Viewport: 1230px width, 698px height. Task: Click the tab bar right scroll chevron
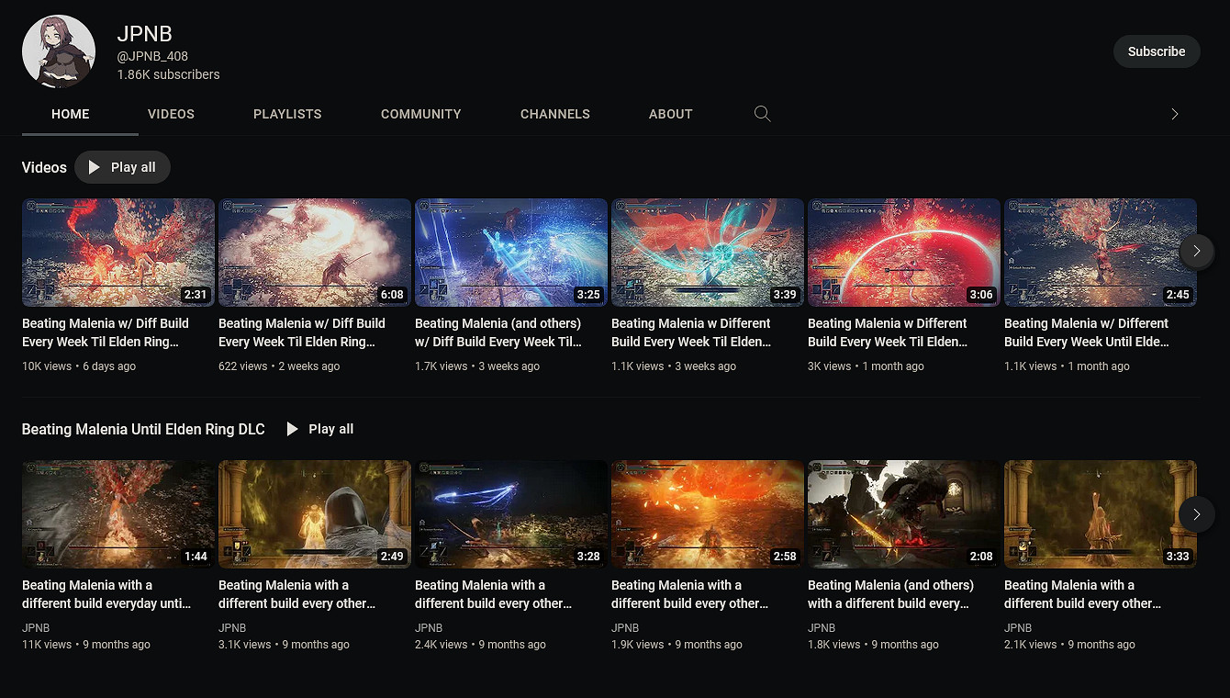click(x=1174, y=114)
